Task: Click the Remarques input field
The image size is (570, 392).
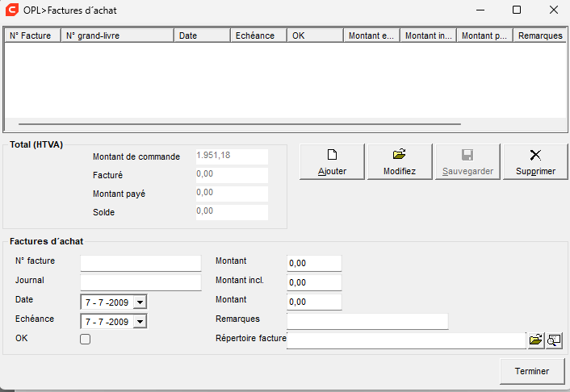Action: (x=367, y=321)
